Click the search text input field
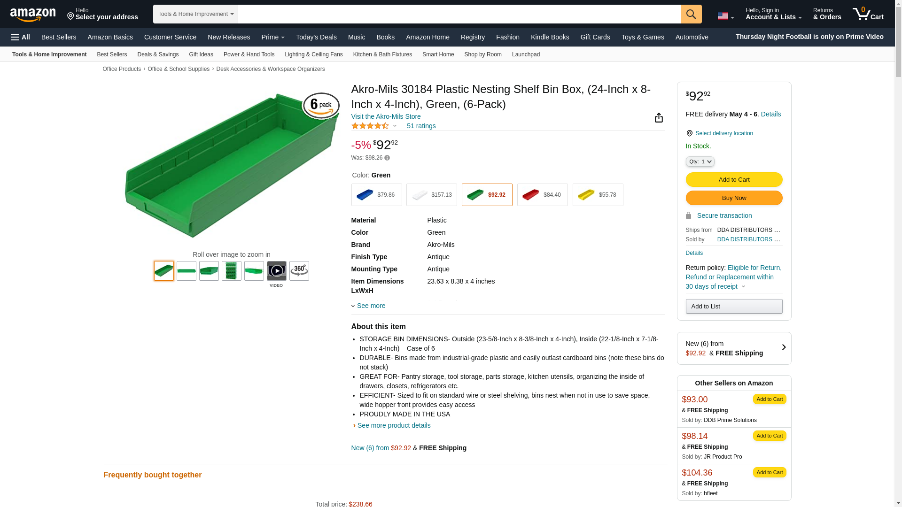 459,14
